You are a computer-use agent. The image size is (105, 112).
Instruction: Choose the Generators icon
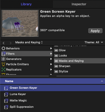click(3, 59)
